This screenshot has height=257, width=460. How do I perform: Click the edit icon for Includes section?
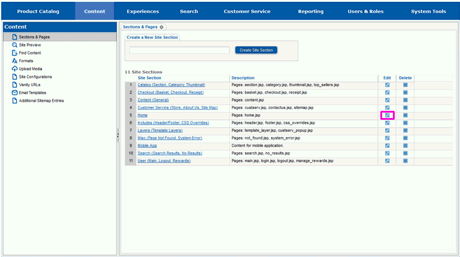click(x=388, y=123)
